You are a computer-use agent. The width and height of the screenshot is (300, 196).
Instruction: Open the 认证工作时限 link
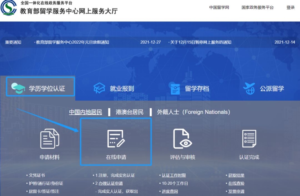pyautogui.click(x=174, y=175)
